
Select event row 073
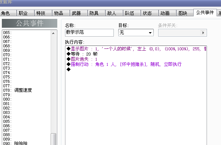27,68
